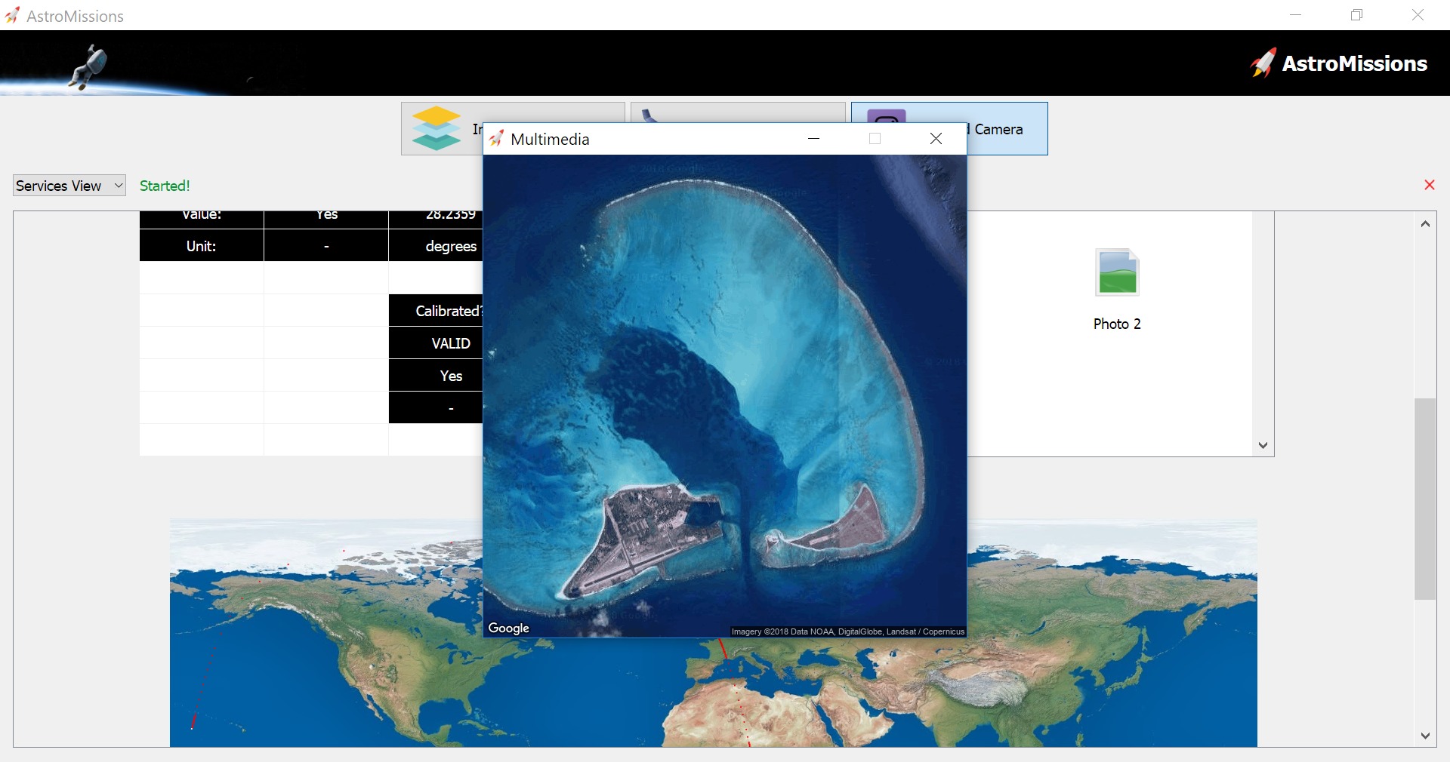Screen dimensions: 1450x762
Task: Click the main vertical scrollbar thumb
Action: [1425, 498]
